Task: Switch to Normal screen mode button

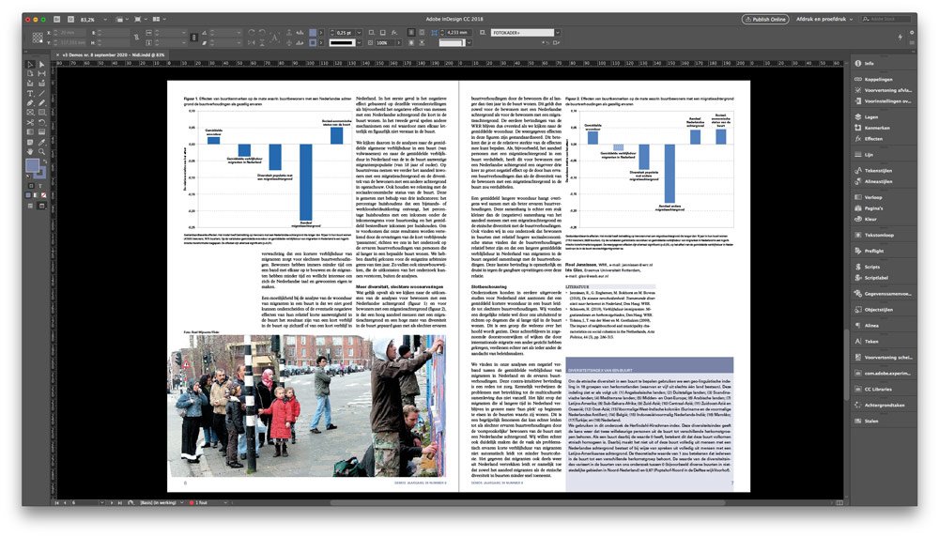Action: click(x=30, y=206)
